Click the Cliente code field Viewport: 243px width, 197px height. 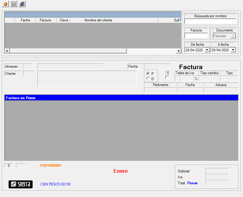pos(29,74)
